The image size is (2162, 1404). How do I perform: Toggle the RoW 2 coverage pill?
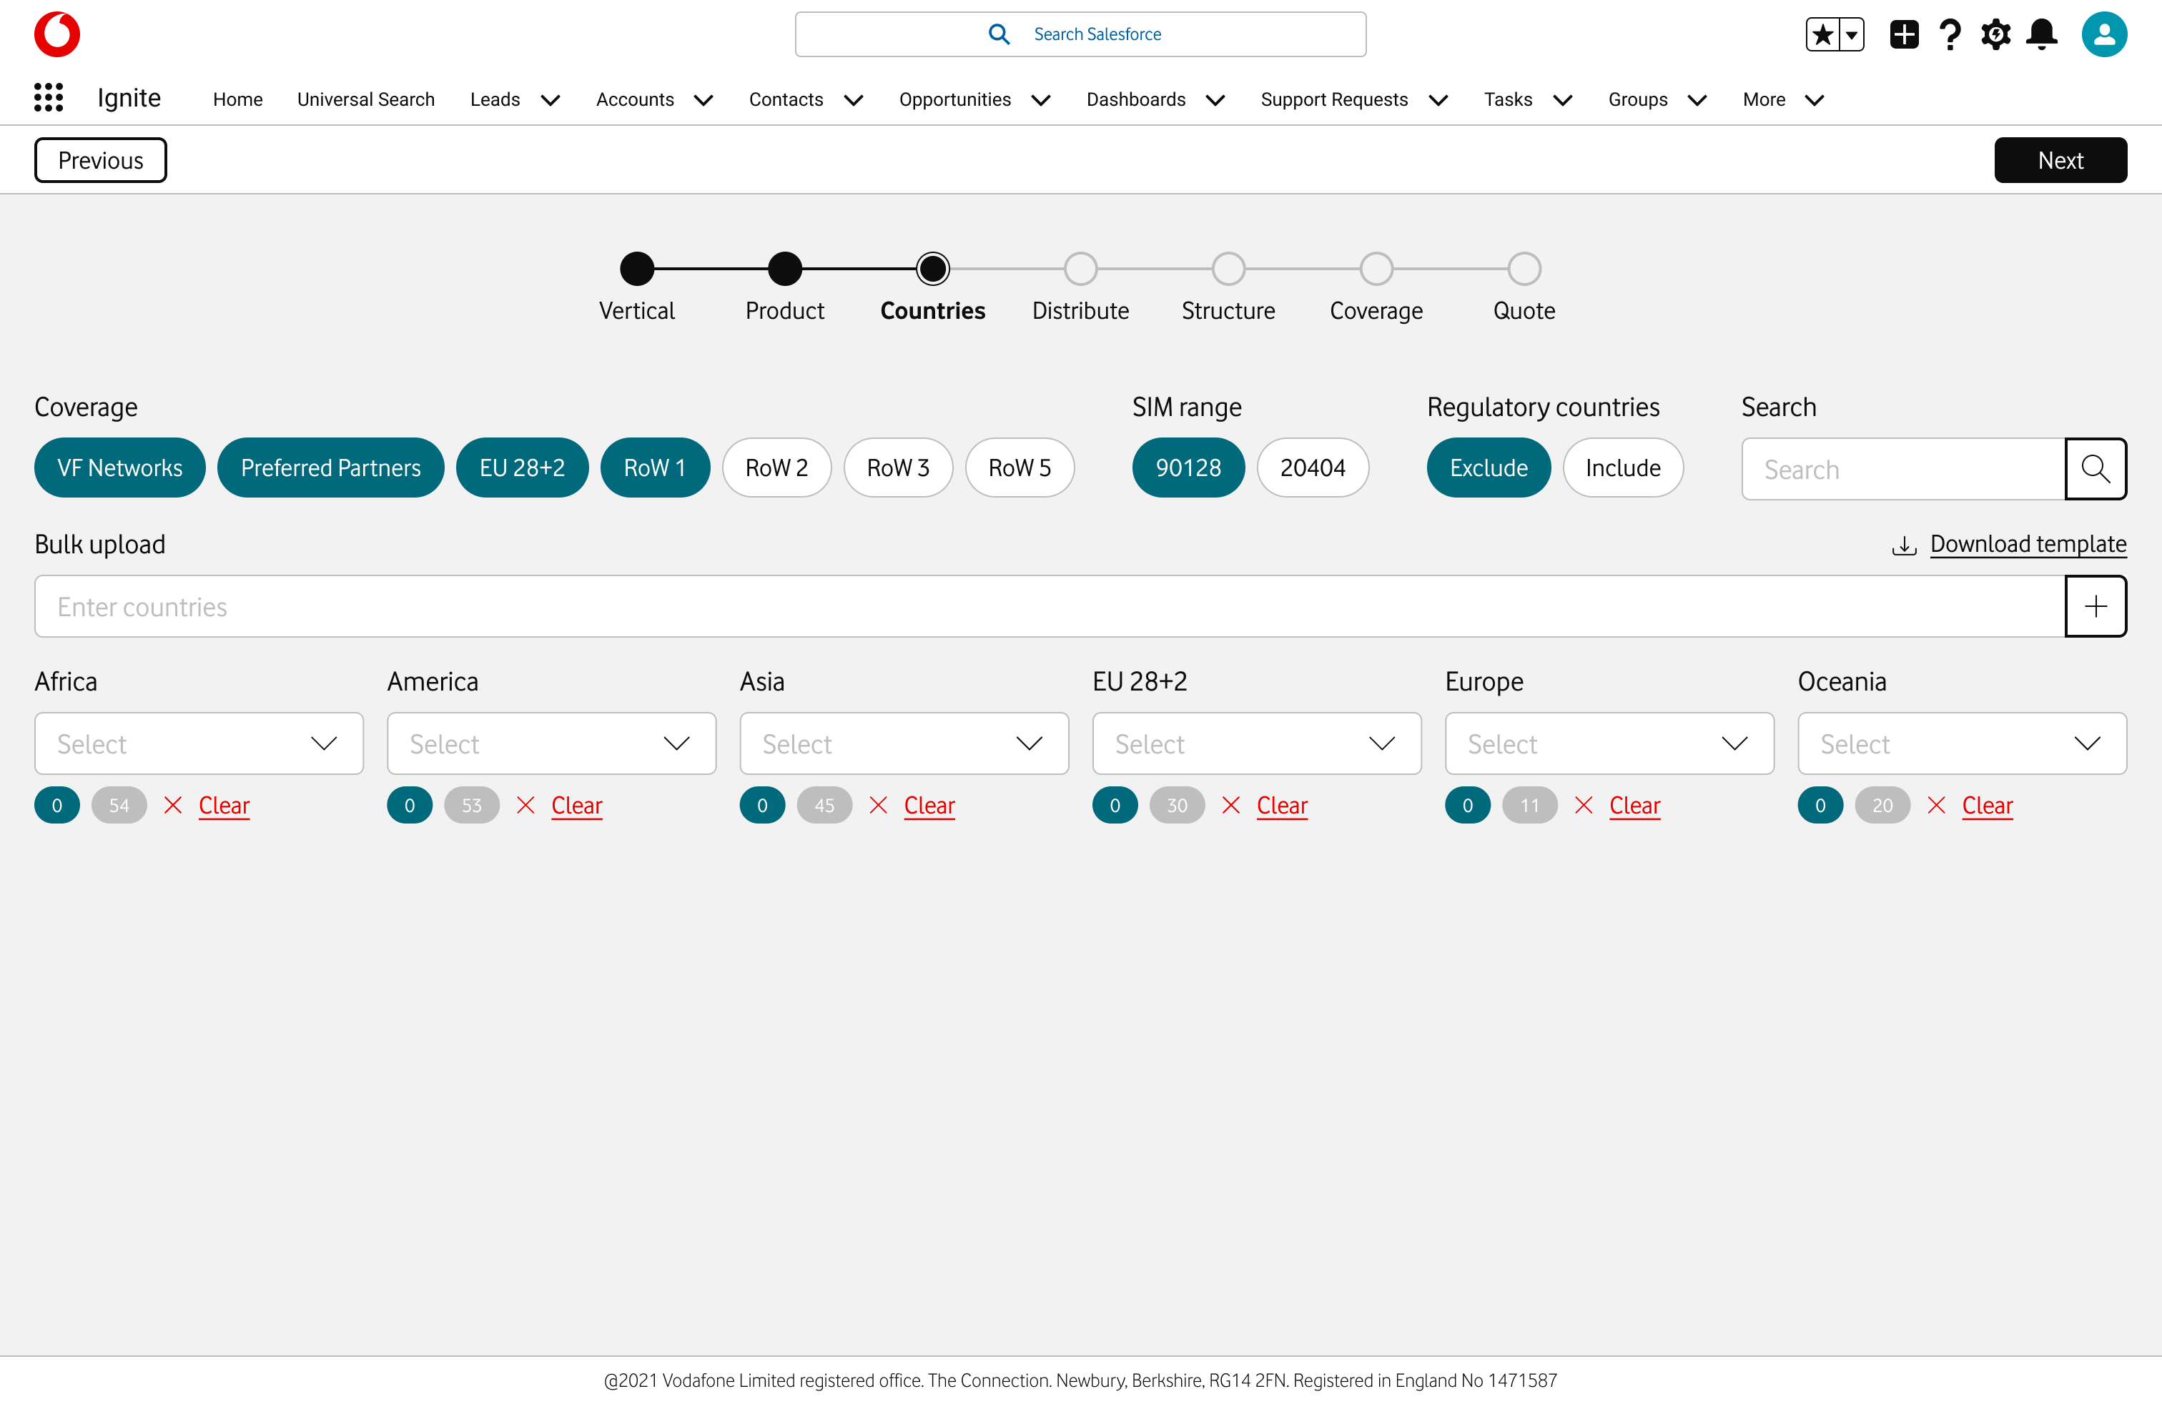(x=776, y=468)
